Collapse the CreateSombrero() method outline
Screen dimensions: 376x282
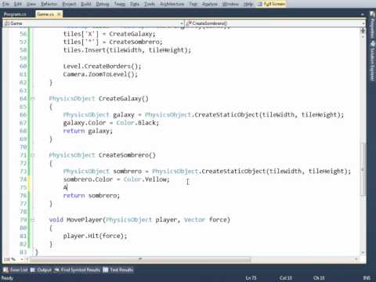pos(33,155)
